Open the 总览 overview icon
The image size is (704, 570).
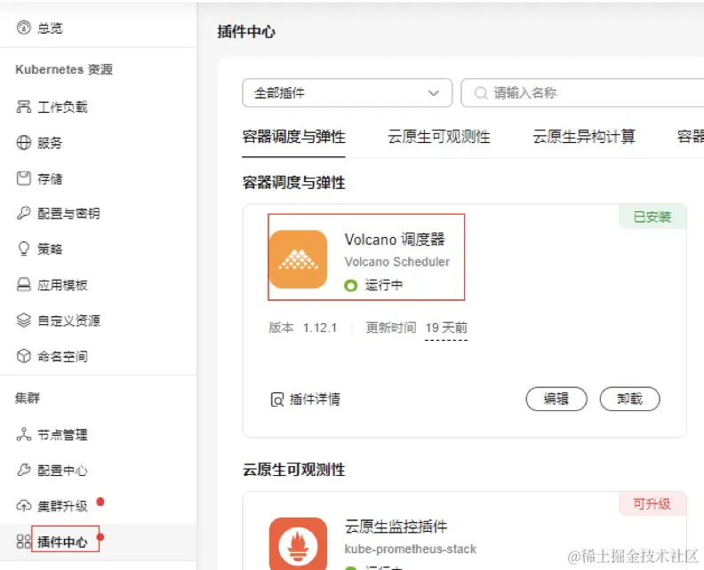pyautogui.click(x=24, y=28)
